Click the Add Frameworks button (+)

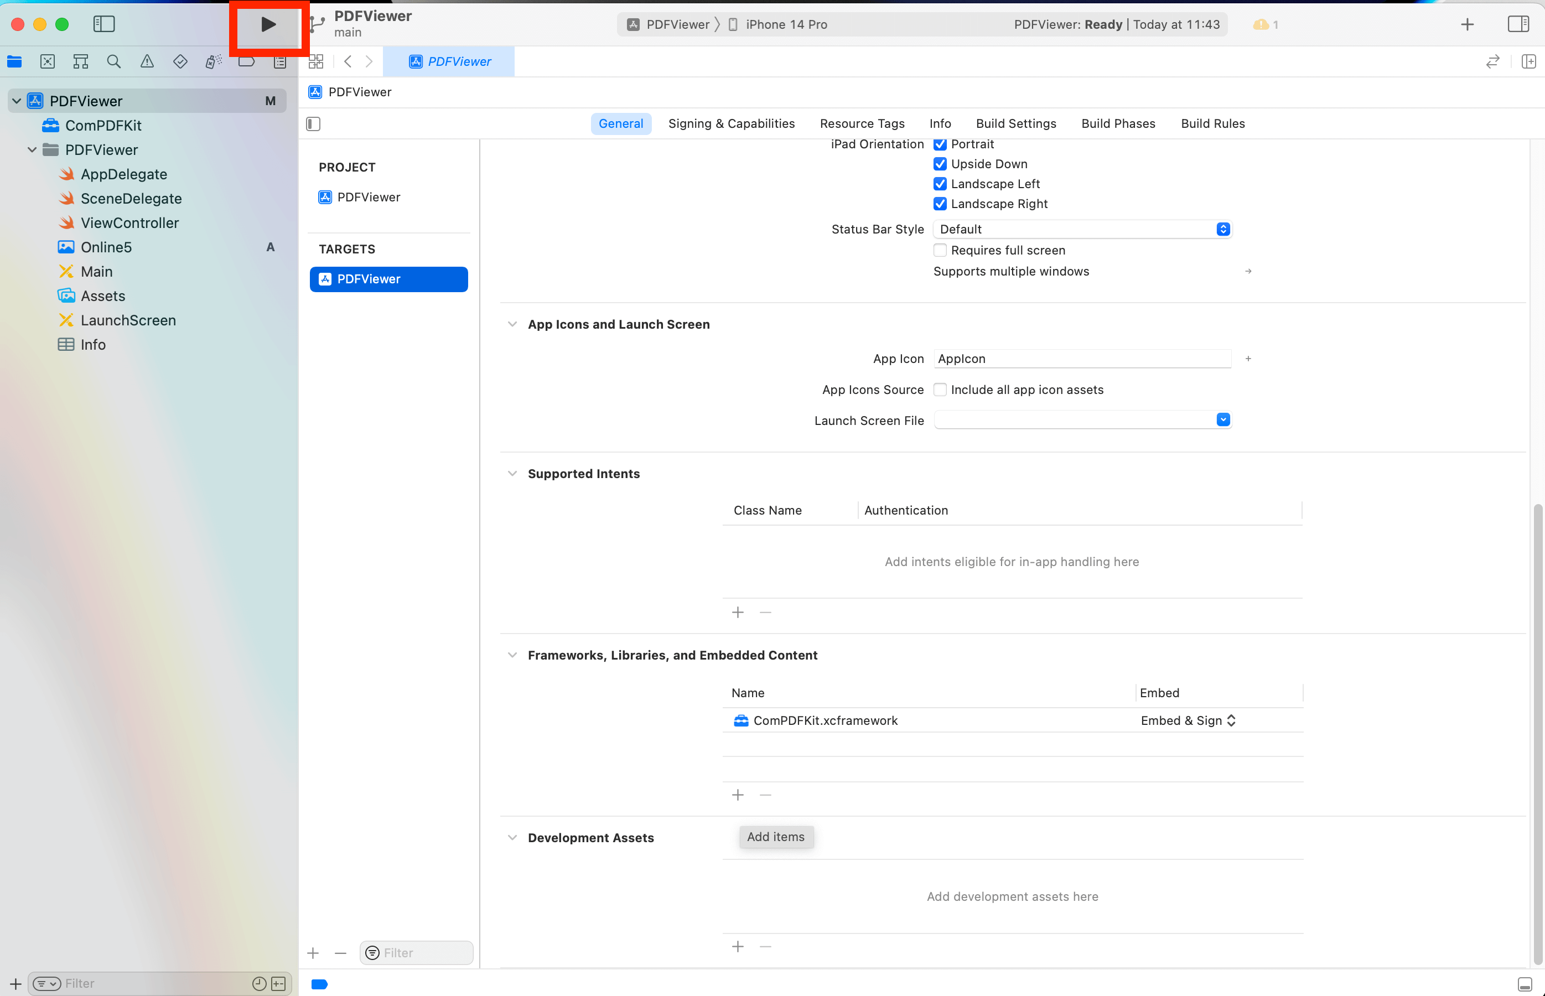(738, 795)
